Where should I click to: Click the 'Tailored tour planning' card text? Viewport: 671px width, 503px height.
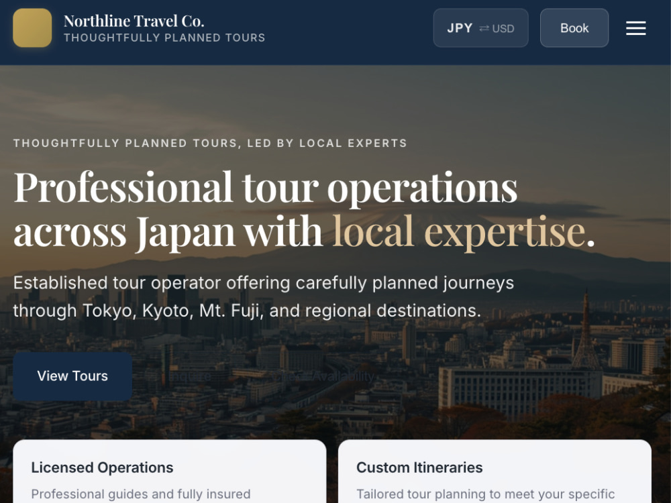coord(486,494)
